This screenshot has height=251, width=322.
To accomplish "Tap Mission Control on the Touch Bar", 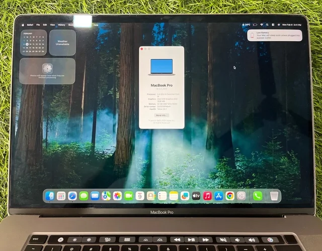I will point(108,239).
